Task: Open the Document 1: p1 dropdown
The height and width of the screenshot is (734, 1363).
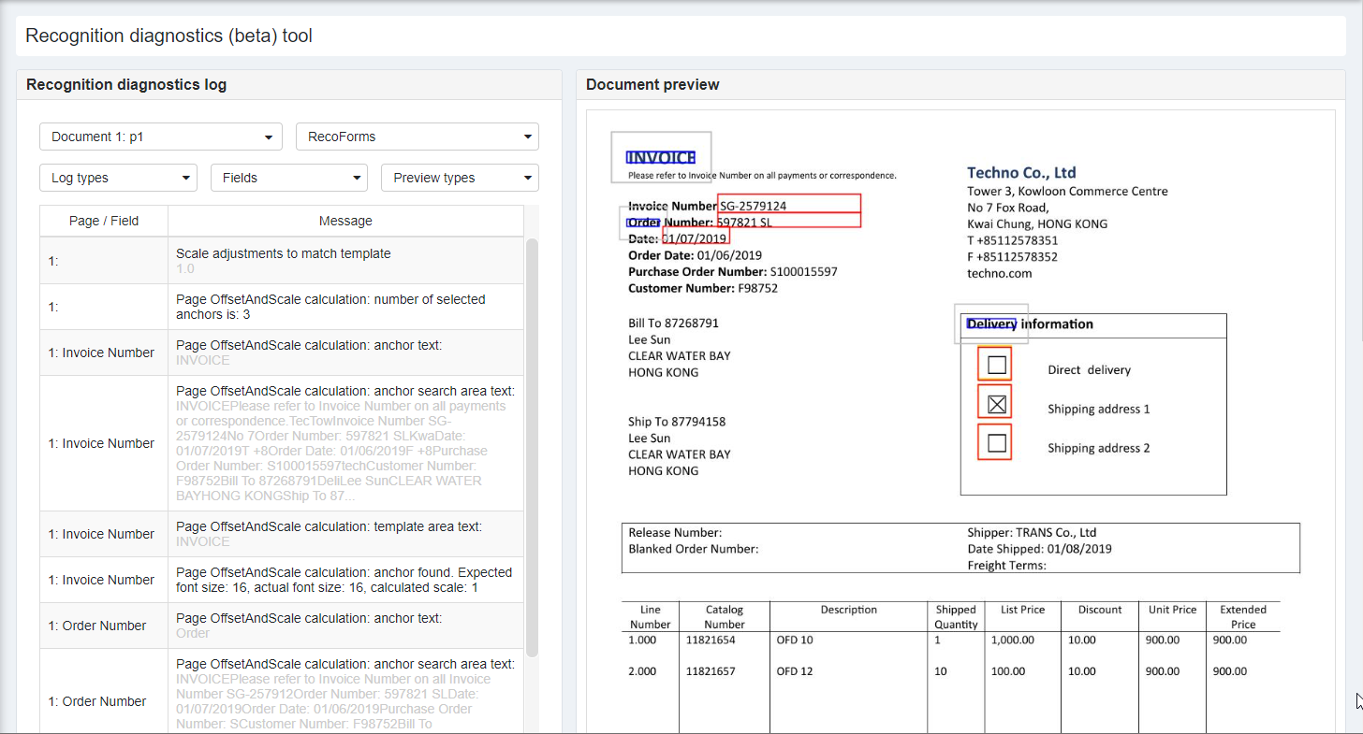Action: click(x=161, y=137)
